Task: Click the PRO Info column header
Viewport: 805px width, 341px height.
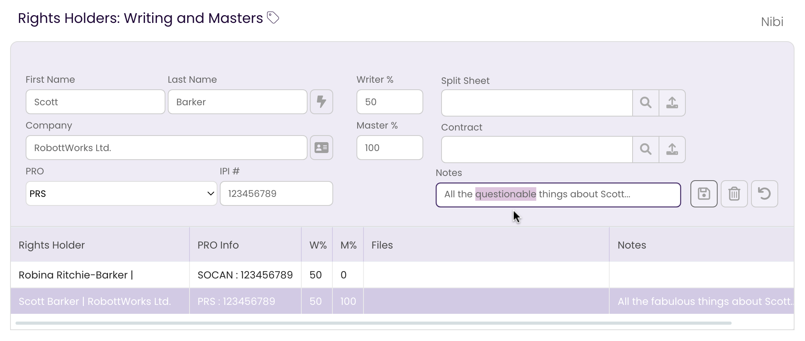Action: [x=245, y=245]
